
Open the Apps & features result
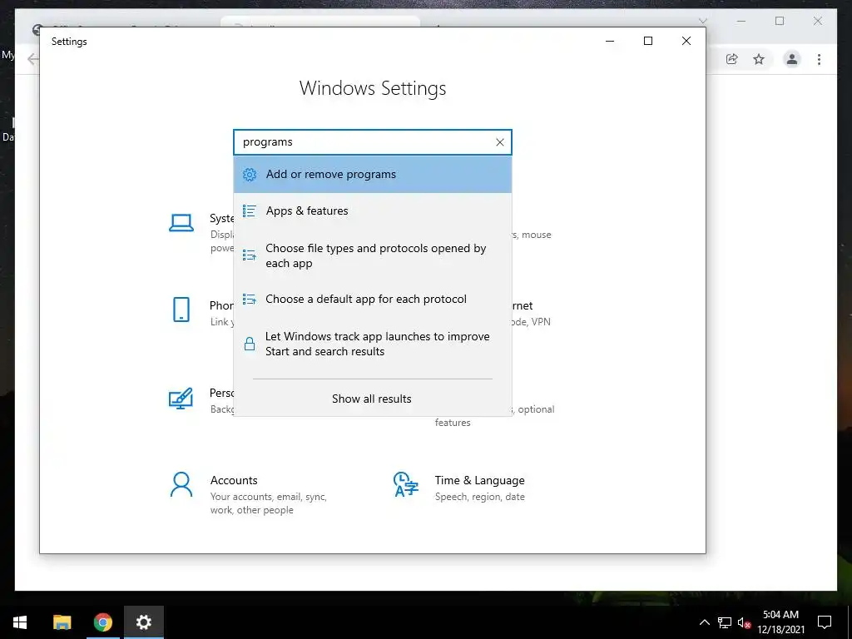pyautogui.click(x=372, y=211)
